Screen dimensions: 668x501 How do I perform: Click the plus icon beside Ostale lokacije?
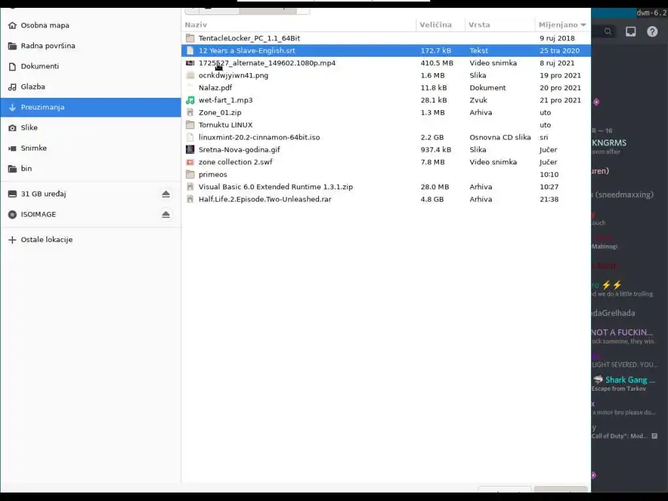(x=12, y=239)
